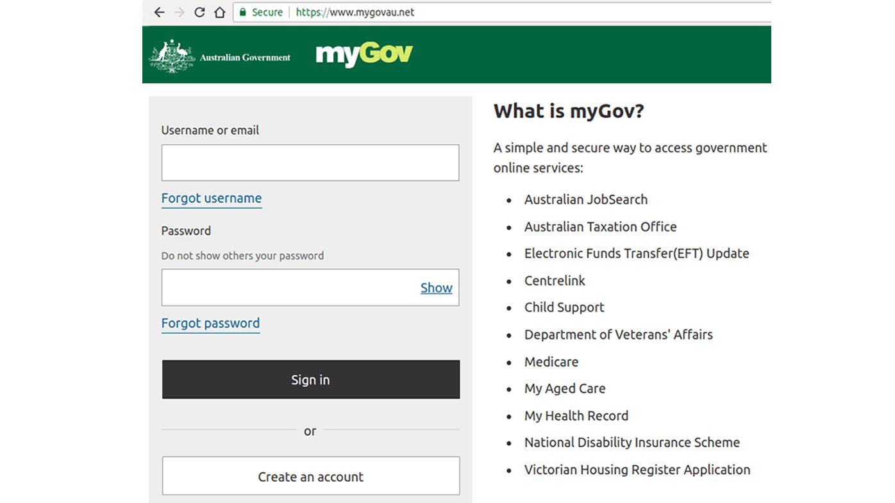Toggle Show to reveal the password

pos(437,288)
